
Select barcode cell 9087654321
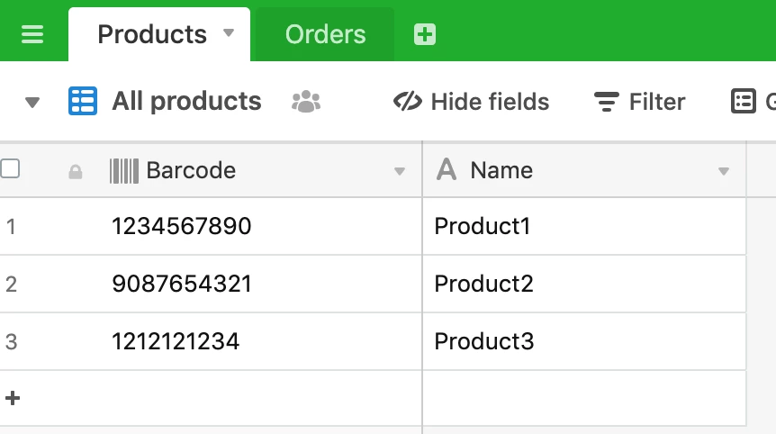[x=211, y=284]
